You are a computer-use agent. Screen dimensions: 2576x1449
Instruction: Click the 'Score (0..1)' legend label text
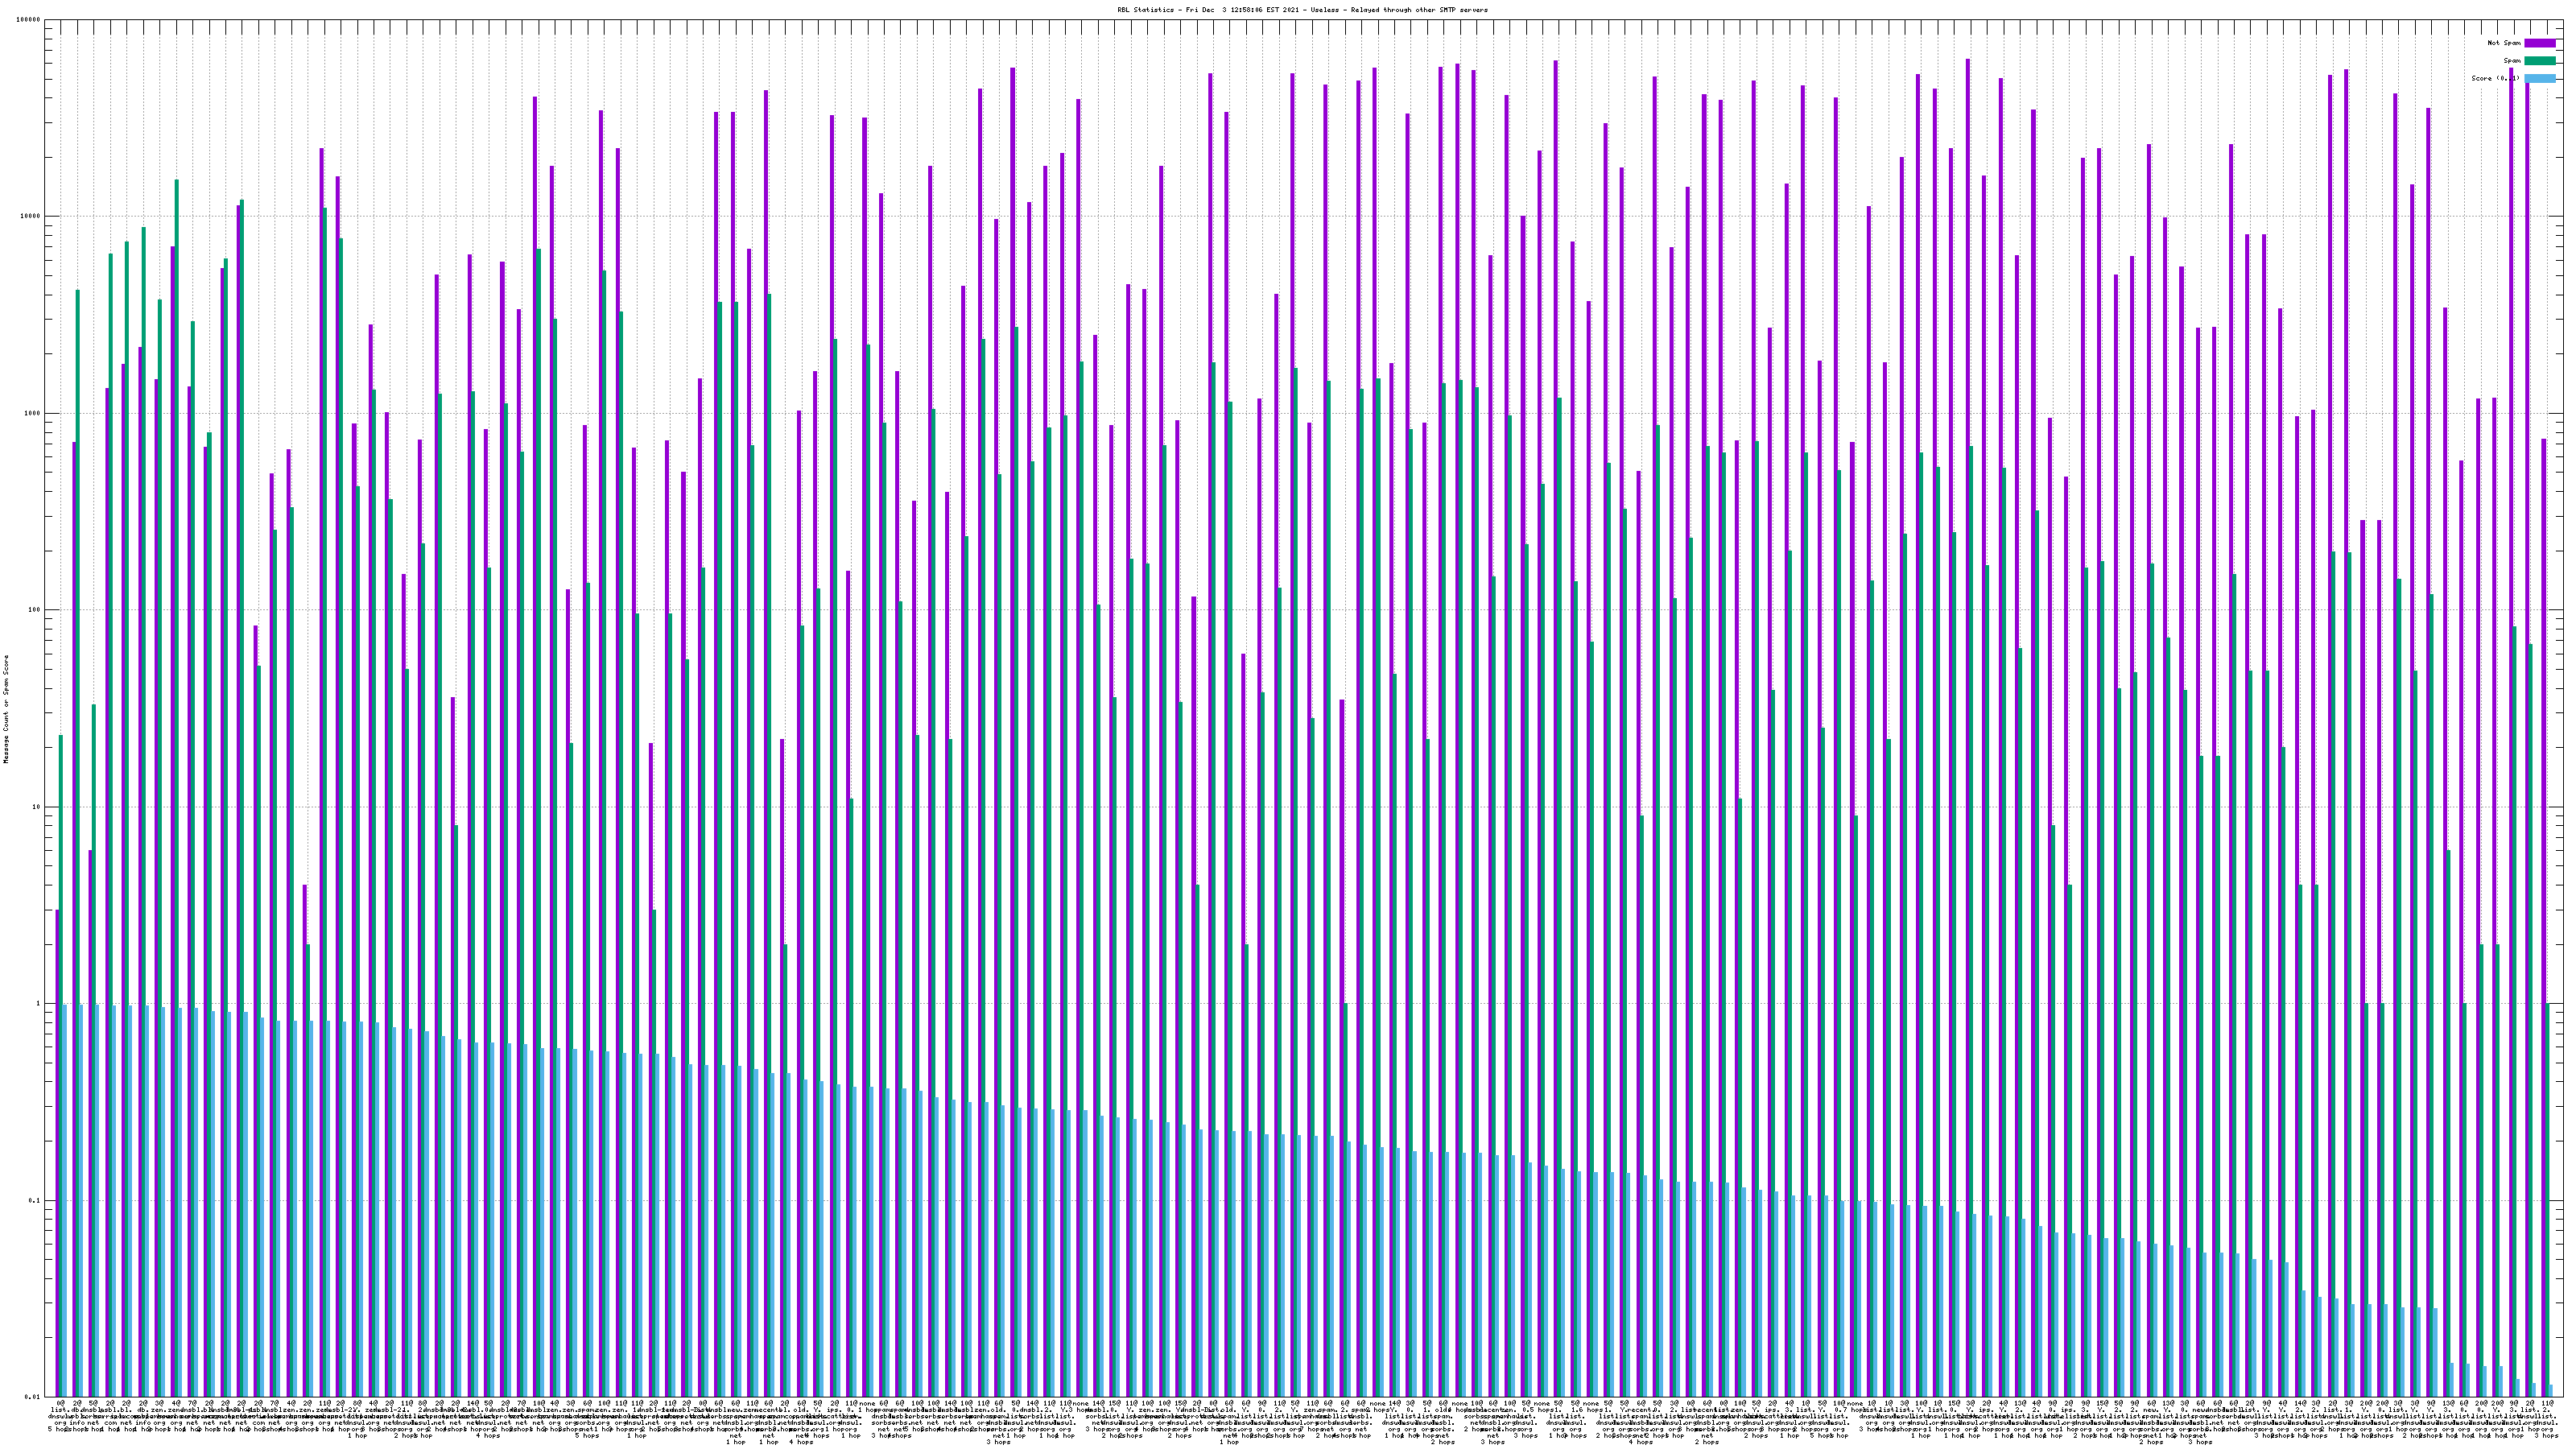pos(2495,78)
